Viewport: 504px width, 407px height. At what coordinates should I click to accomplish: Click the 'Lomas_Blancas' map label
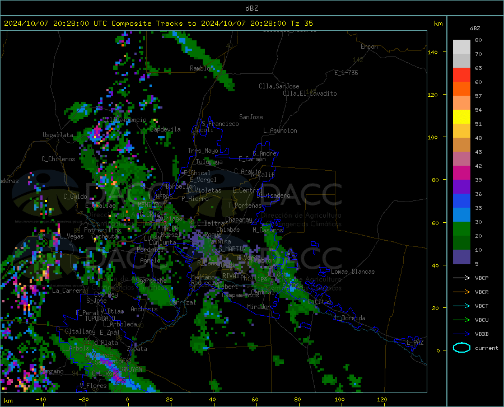point(353,272)
